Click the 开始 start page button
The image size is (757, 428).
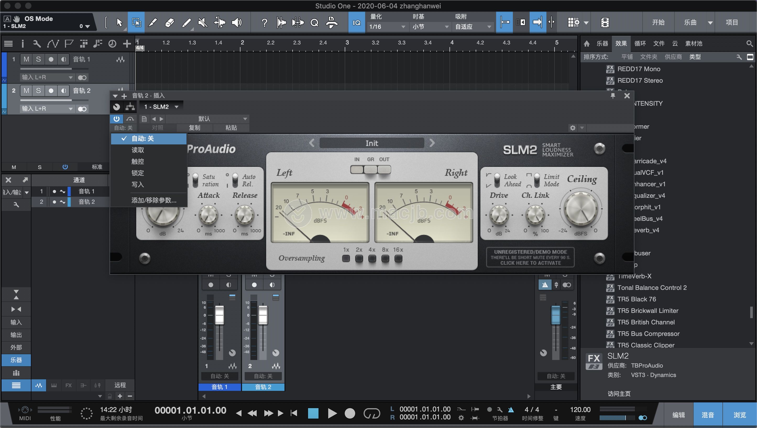tap(658, 22)
